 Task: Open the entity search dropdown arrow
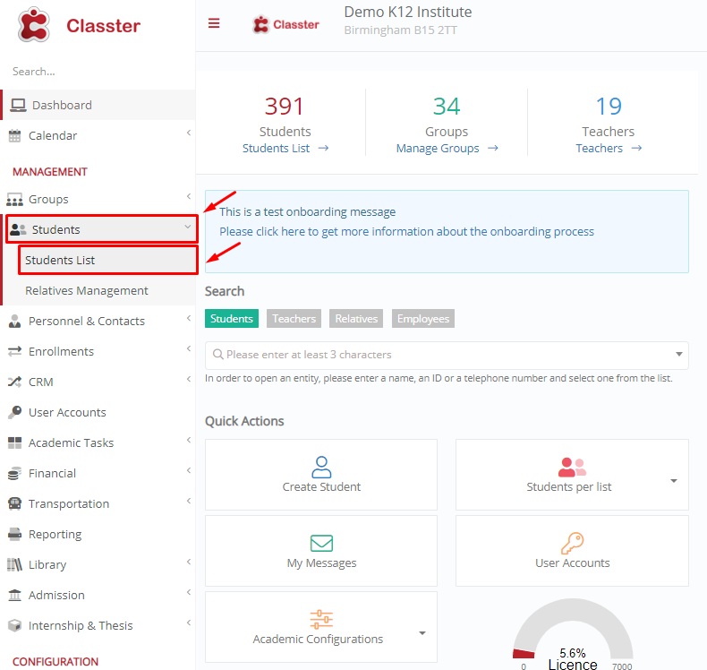678,354
